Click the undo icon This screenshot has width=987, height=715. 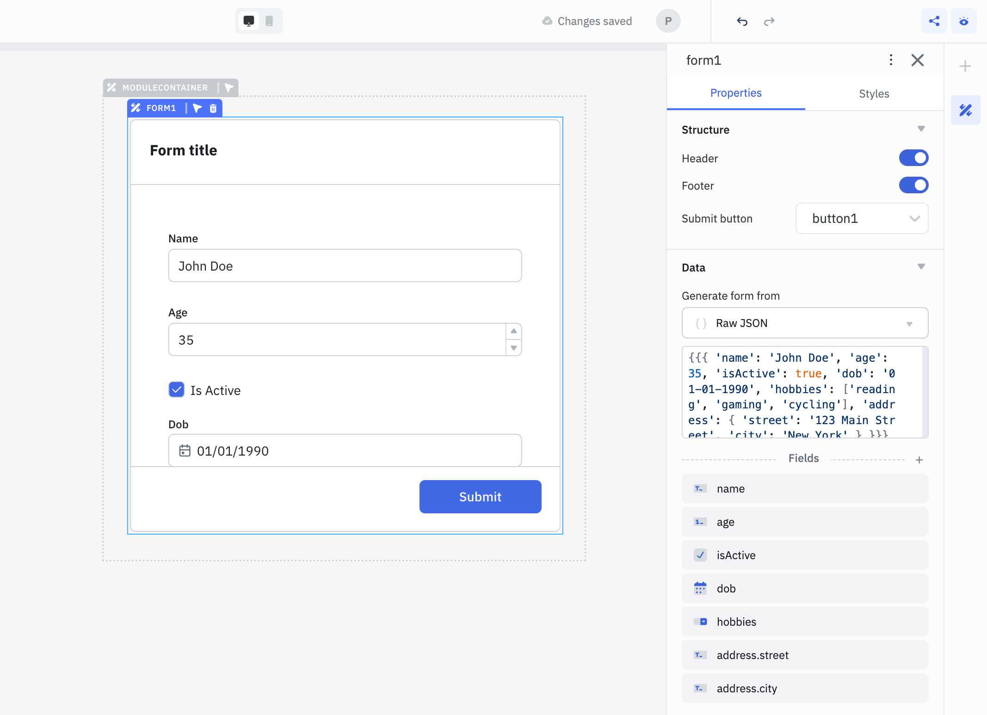coord(743,21)
